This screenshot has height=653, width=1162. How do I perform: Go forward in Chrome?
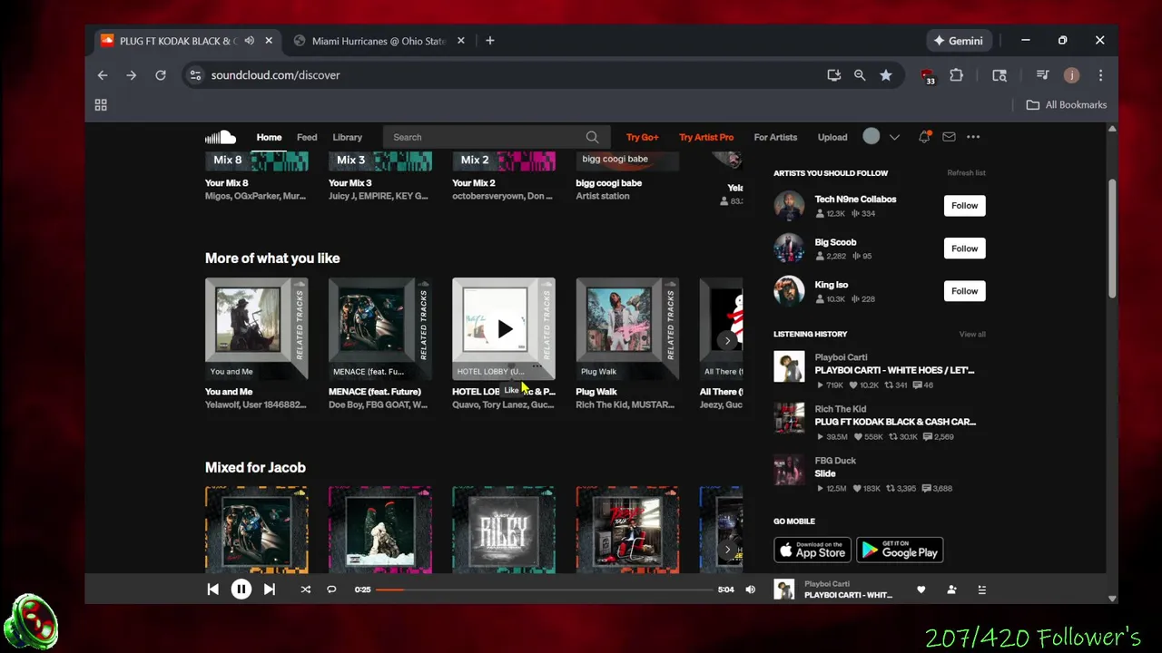[x=132, y=75]
